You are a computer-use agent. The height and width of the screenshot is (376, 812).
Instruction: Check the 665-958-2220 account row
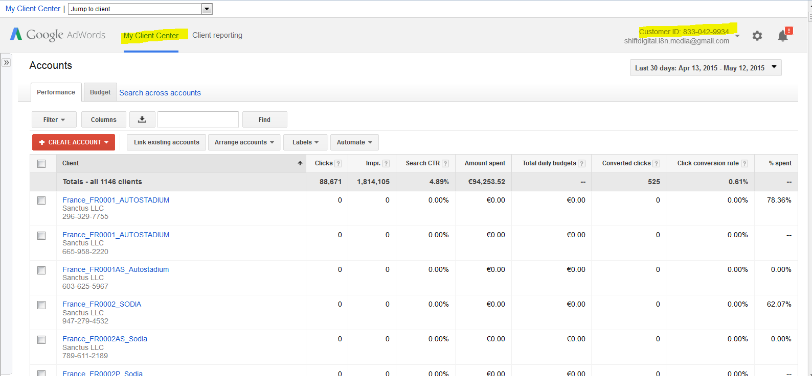click(x=41, y=236)
